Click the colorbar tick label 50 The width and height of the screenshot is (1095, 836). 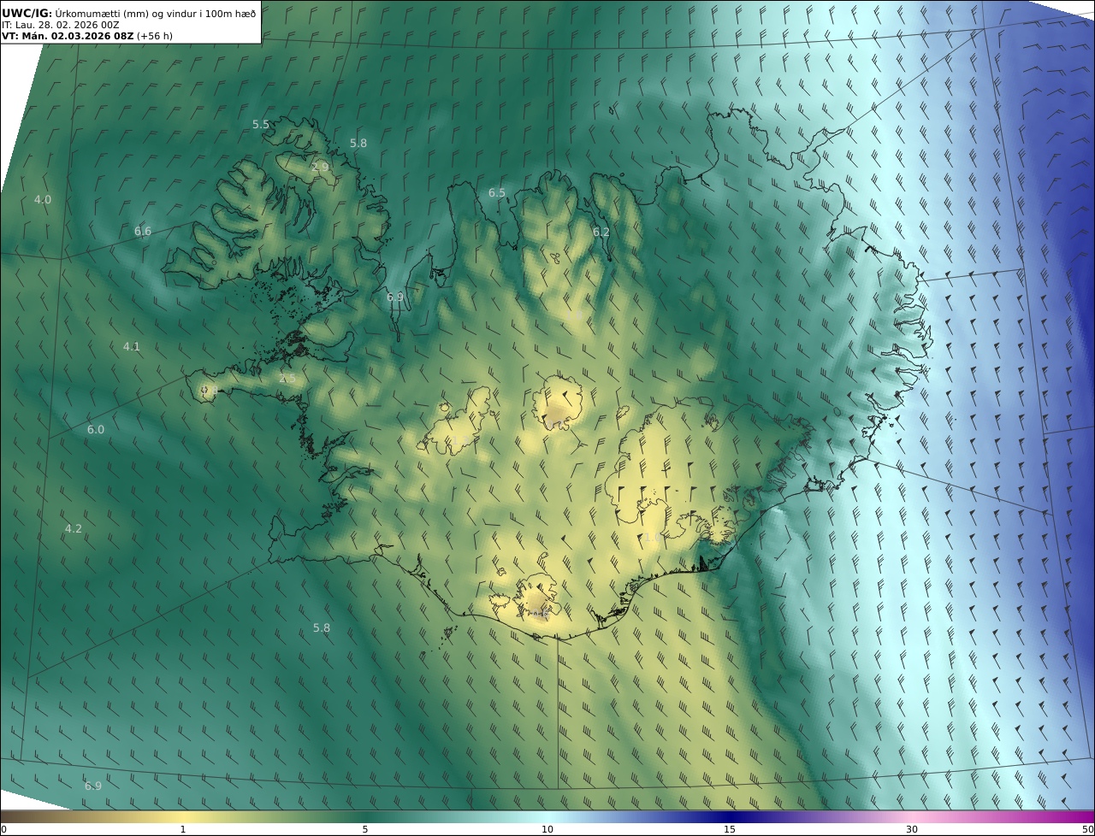coord(1087,829)
